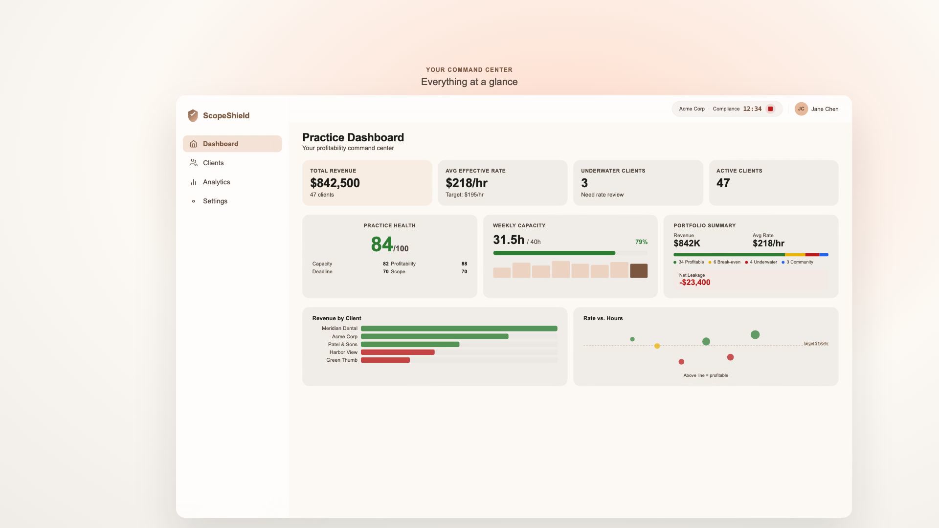Open the JC avatar for Jane Chen
The width and height of the screenshot is (939, 528).
coord(801,109)
